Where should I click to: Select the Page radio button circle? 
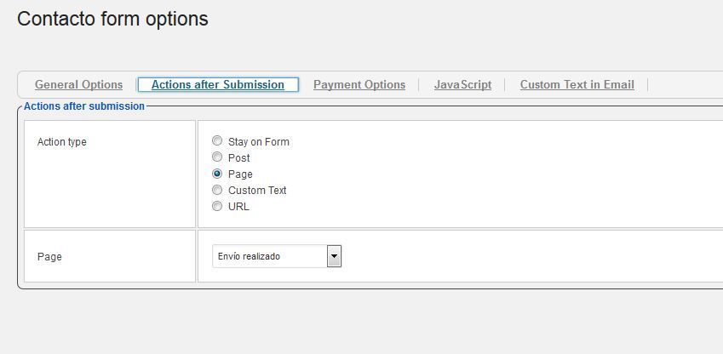tap(216, 174)
